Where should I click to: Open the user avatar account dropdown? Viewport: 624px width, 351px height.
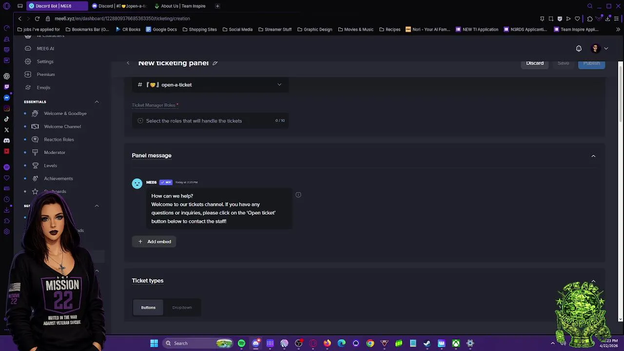pos(599,48)
